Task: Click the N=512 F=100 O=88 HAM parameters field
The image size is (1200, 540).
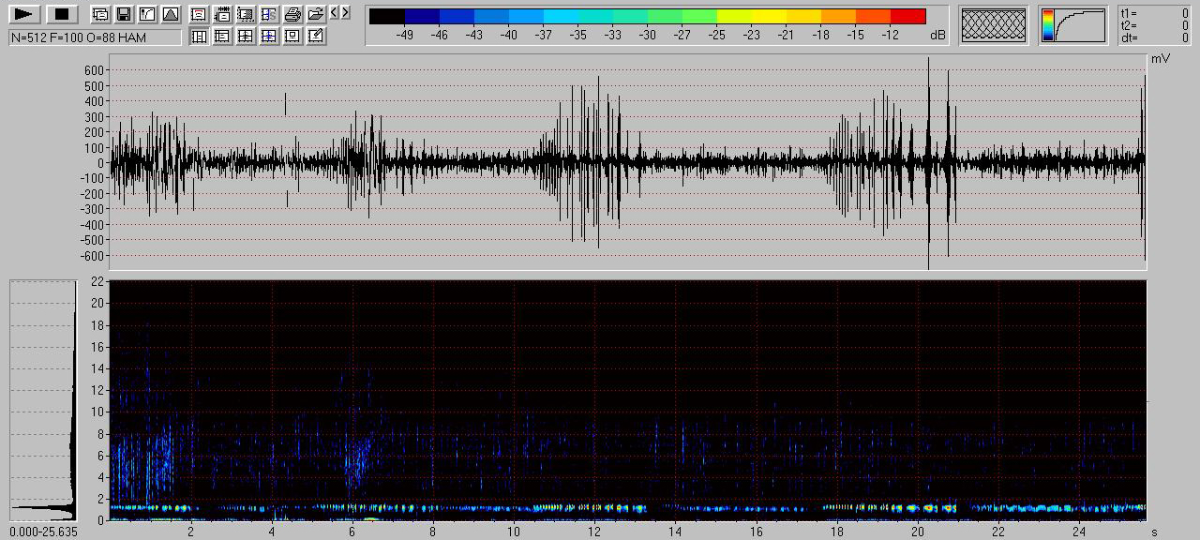Action: (94, 37)
